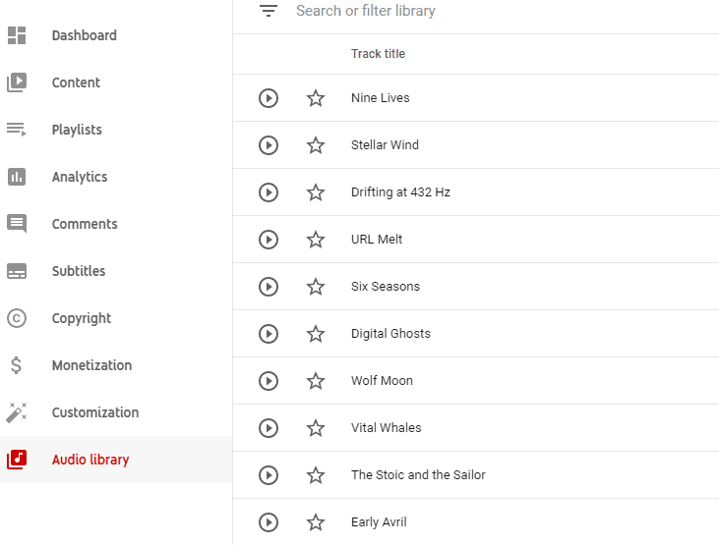Viewport: 719px width, 545px height.
Task: Select the Audio library menu item
Action: [x=116, y=460]
